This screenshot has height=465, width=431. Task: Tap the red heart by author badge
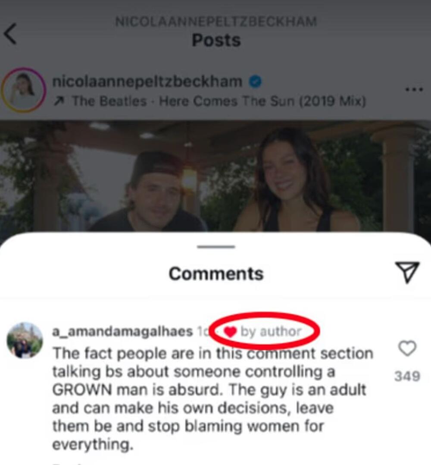262,331
